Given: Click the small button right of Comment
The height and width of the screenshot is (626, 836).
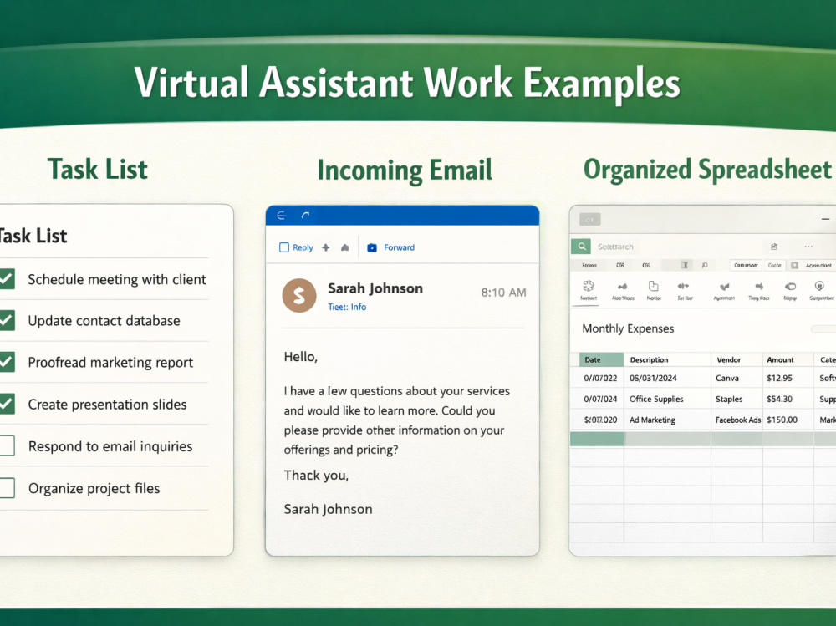Looking at the screenshot, I should (775, 265).
